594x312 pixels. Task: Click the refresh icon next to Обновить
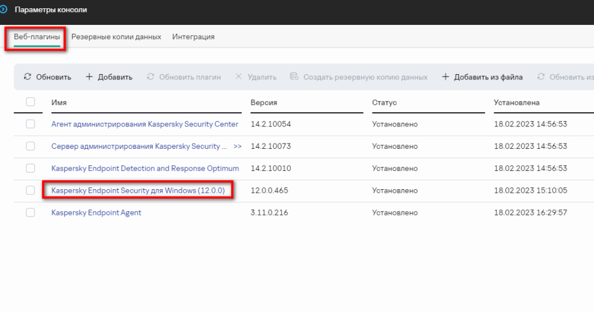[x=27, y=77]
